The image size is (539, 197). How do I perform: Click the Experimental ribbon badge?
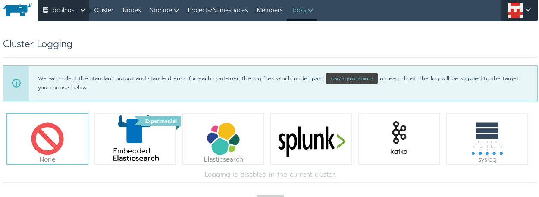coord(158,121)
